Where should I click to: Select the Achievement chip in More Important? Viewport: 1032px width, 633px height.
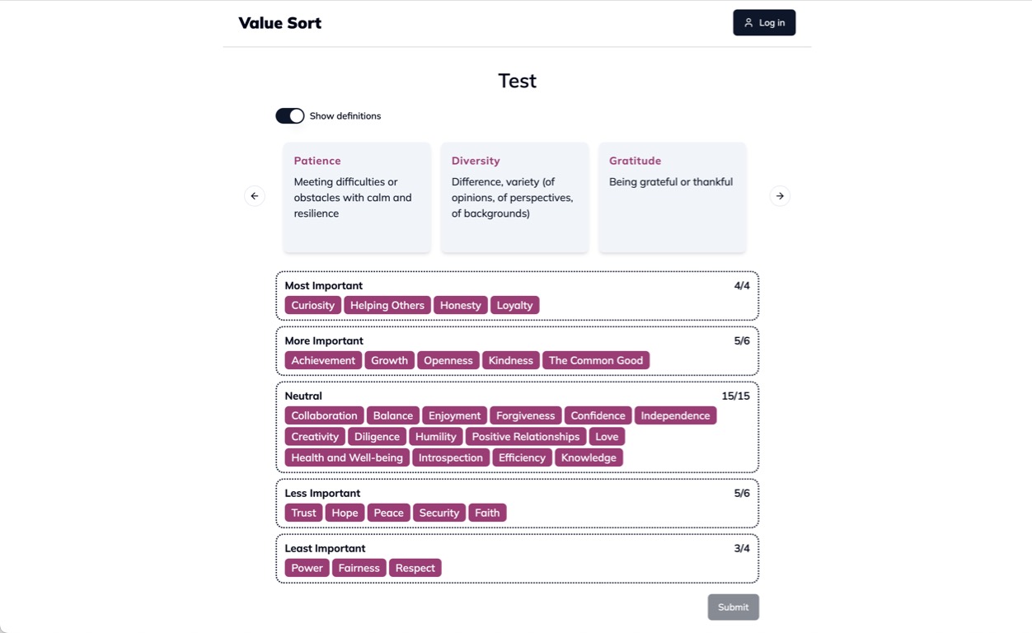(322, 360)
